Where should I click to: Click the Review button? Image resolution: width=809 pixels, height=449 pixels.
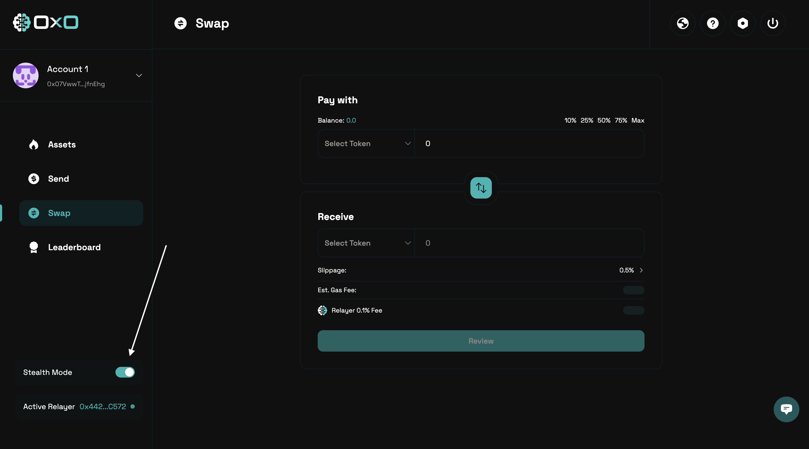click(481, 341)
